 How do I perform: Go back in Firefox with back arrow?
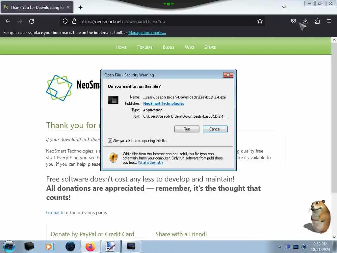coord(8,21)
